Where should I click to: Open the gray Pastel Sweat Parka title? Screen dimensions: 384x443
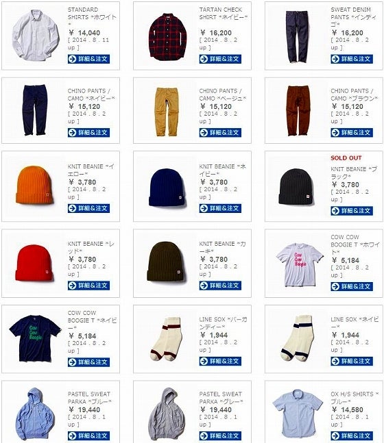[x=221, y=398]
